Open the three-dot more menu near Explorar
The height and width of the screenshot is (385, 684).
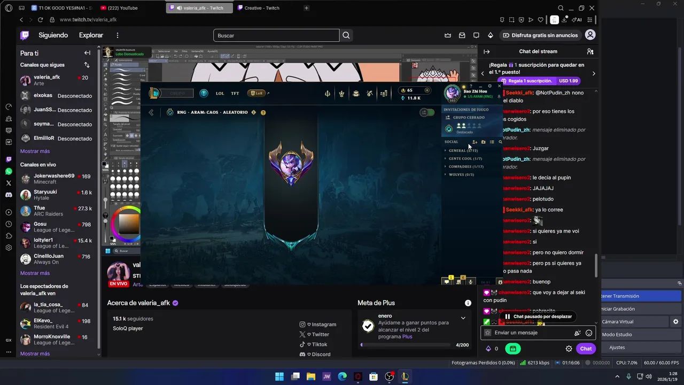point(118,35)
